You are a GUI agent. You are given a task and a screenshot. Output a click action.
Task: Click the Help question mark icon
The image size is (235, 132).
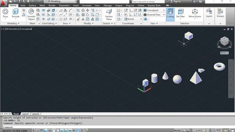(200, 1)
